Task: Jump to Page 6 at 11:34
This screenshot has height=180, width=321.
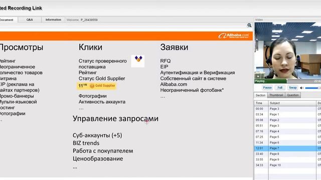Action: coord(287,142)
